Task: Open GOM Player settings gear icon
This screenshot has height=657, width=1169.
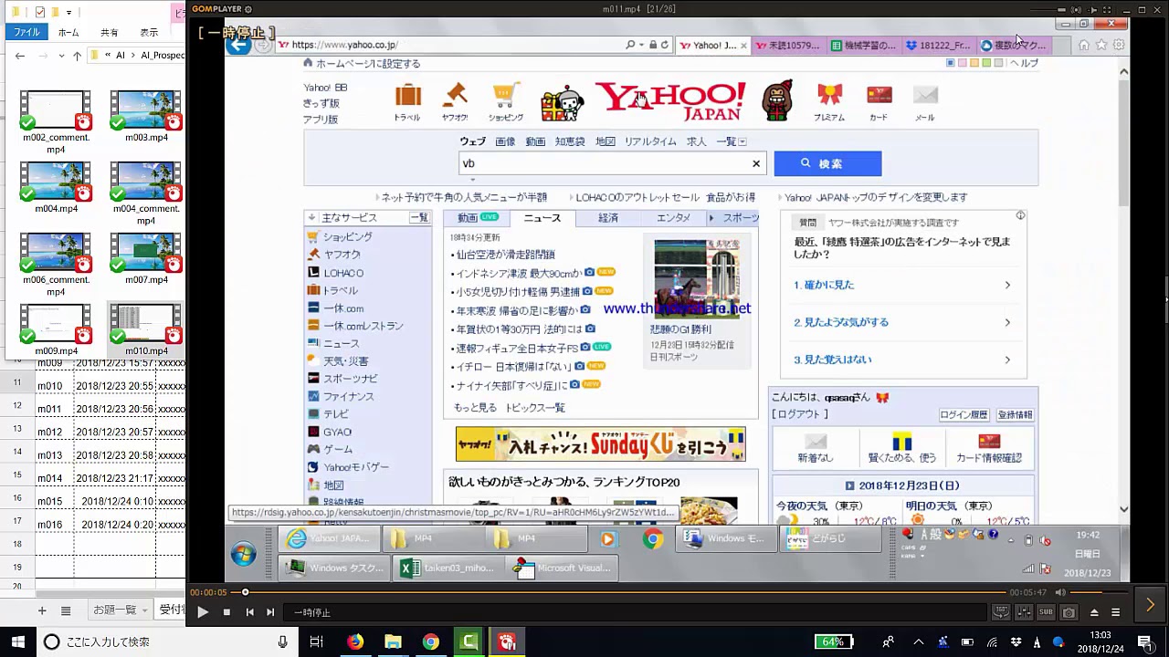Action: point(248,9)
